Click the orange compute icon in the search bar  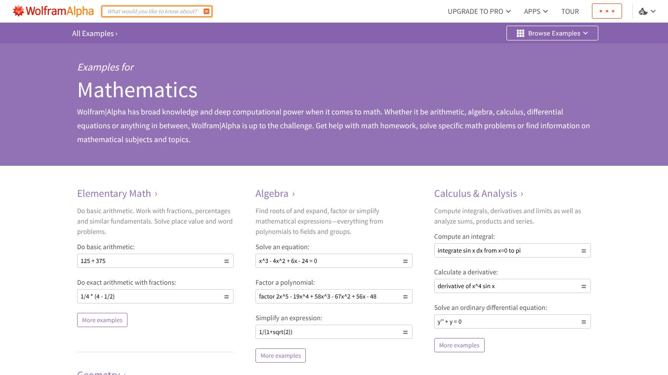(207, 11)
